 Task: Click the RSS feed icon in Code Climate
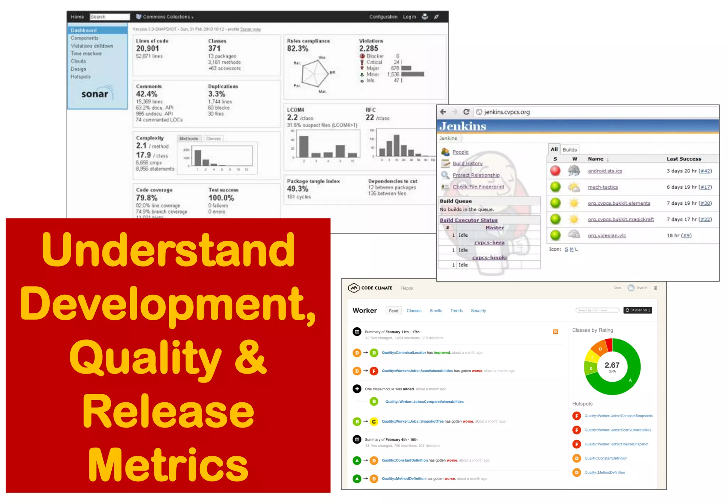[x=555, y=332]
